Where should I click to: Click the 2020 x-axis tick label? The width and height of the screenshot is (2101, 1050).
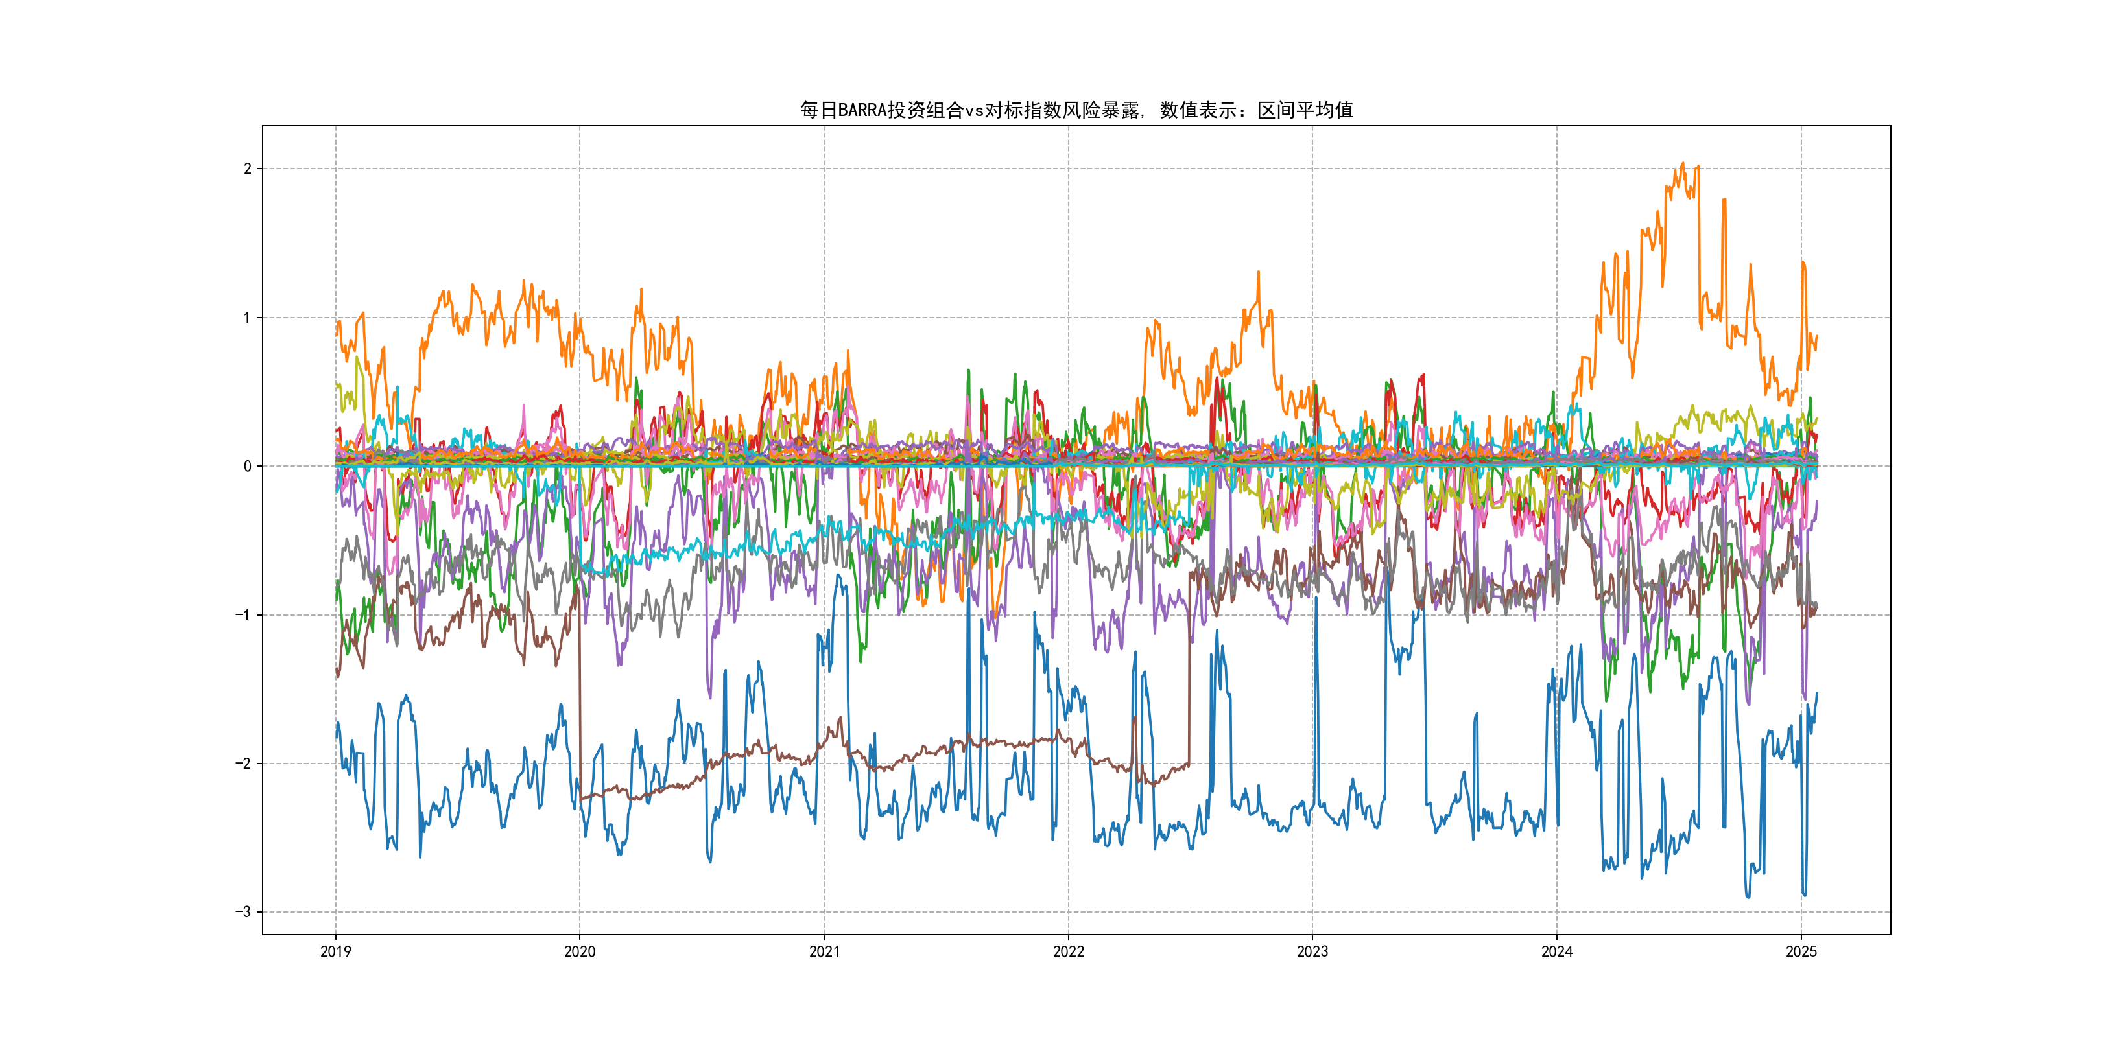coord(580,951)
